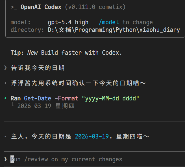
Task: Click the terminal prompt icon beside OpenAI Codex
Action: [14, 7]
